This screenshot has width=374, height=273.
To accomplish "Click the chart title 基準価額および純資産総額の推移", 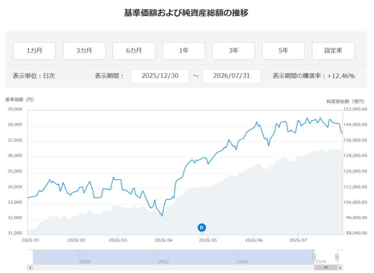I will [x=186, y=13].
